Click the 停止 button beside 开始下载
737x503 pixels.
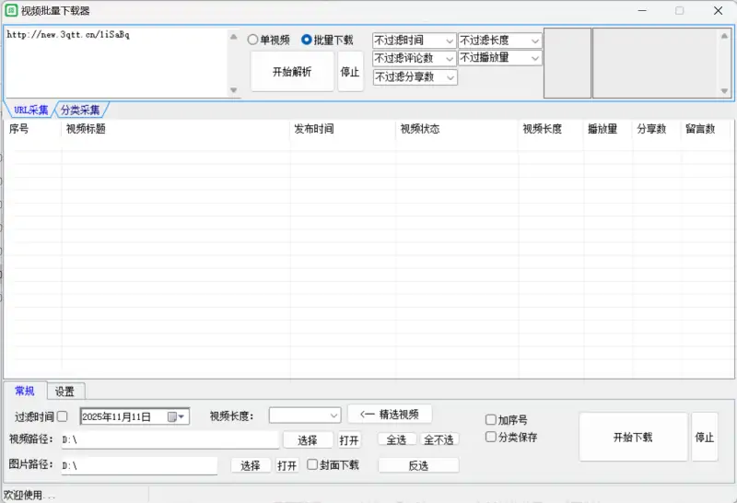[704, 438]
